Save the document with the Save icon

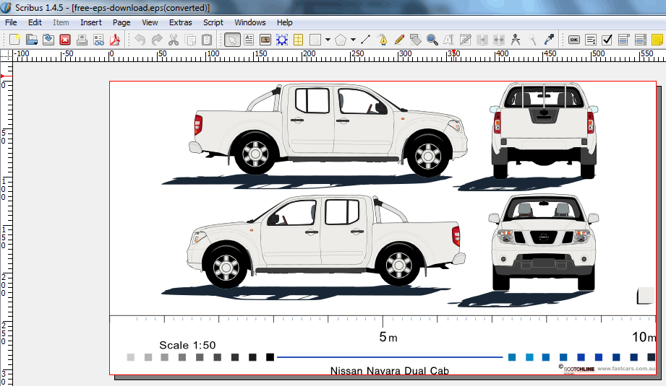48,40
